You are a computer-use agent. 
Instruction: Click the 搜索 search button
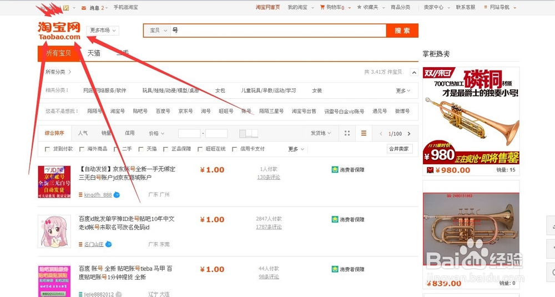402,31
